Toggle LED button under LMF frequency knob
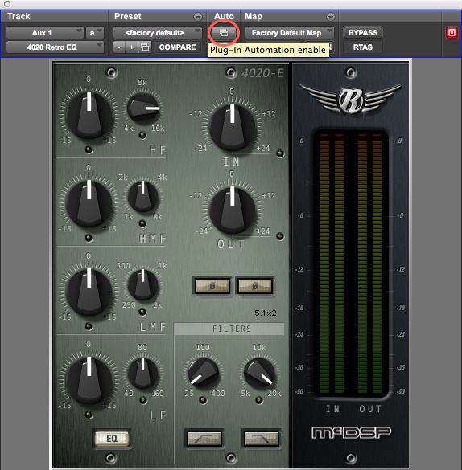 click(x=142, y=312)
